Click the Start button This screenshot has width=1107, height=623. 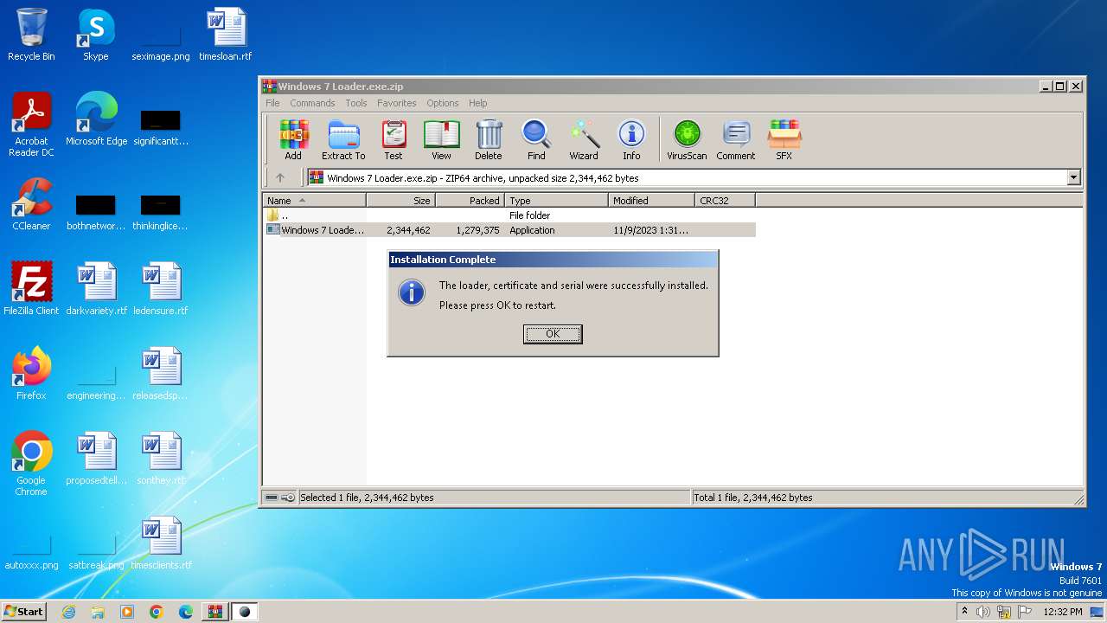click(x=24, y=611)
